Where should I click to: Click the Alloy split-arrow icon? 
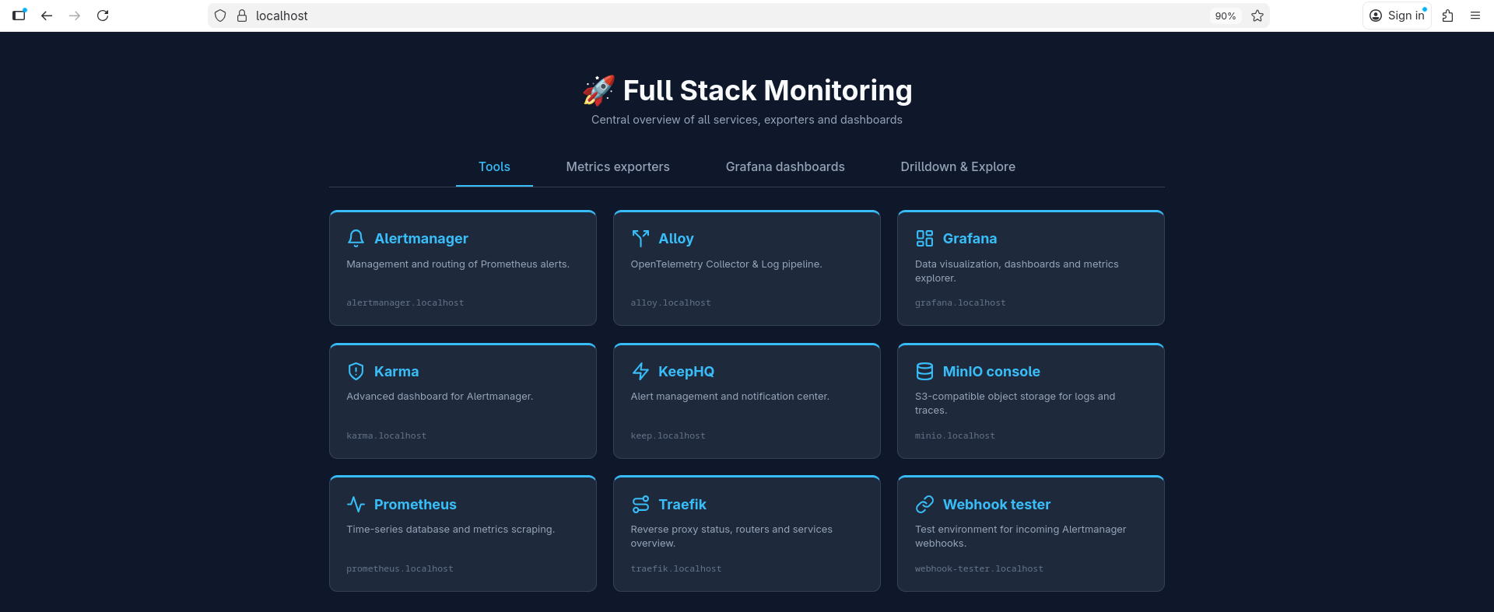[640, 239]
